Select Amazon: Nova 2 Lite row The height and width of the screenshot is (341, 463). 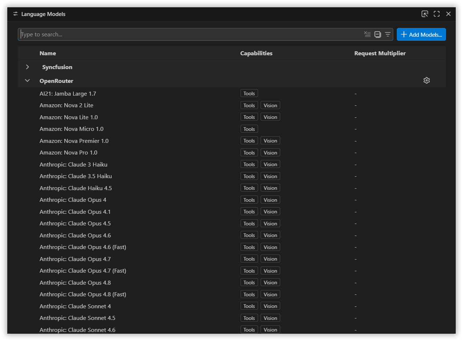232,105
